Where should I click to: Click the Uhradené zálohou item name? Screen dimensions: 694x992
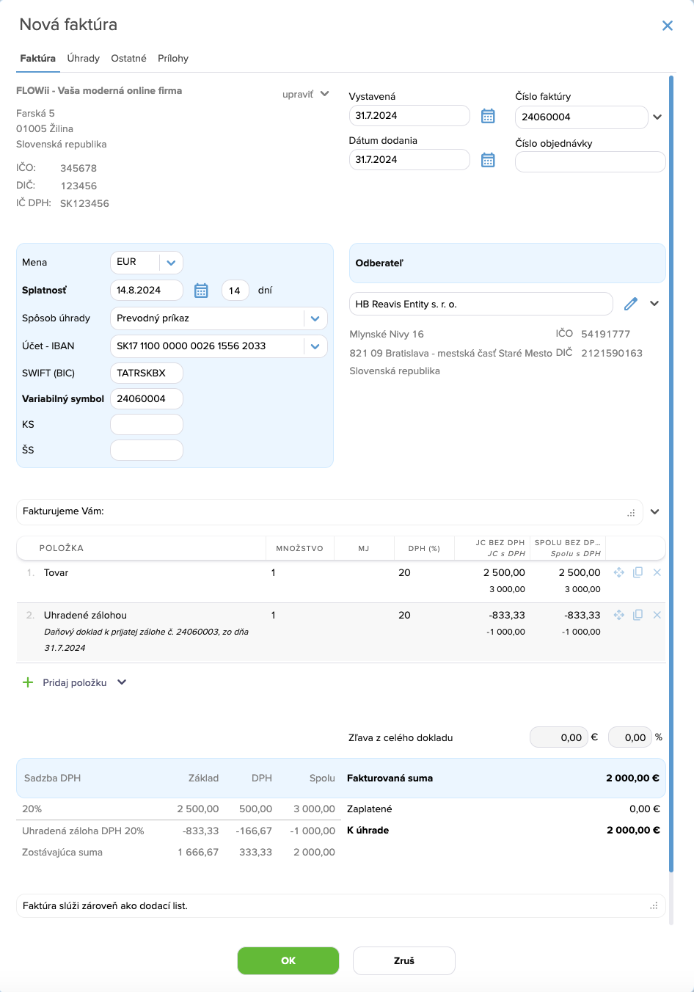coord(85,616)
